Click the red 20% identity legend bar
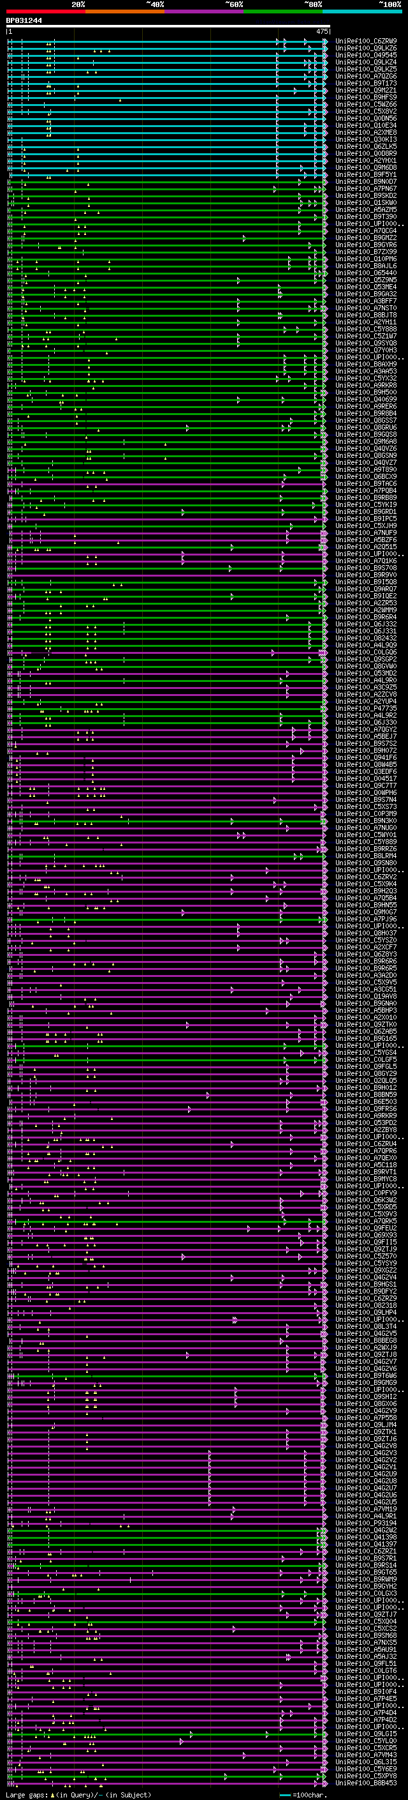The height and width of the screenshot is (1800, 408). [x=46, y=11]
